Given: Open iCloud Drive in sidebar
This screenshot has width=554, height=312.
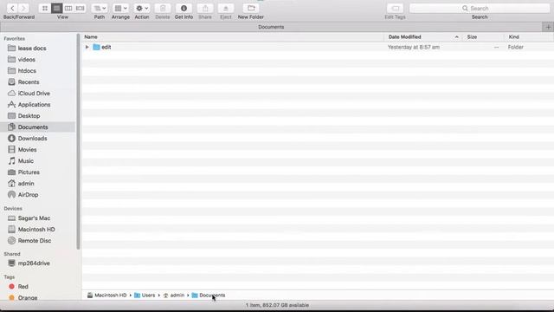Looking at the screenshot, I should click(34, 94).
